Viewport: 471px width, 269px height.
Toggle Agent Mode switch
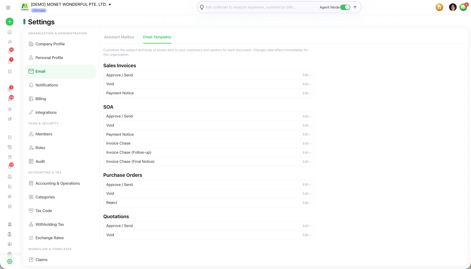point(345,7)
